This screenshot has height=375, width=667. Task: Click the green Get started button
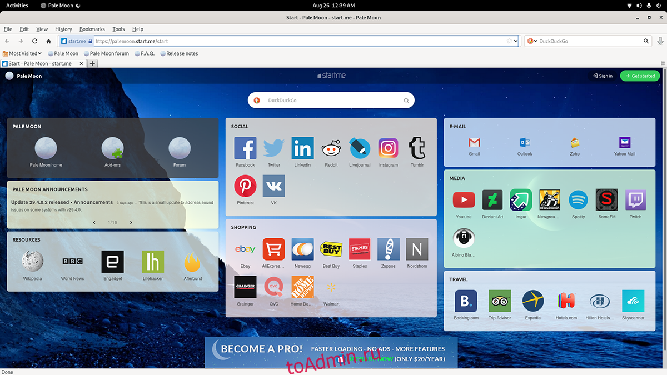(x=639, y=76)
